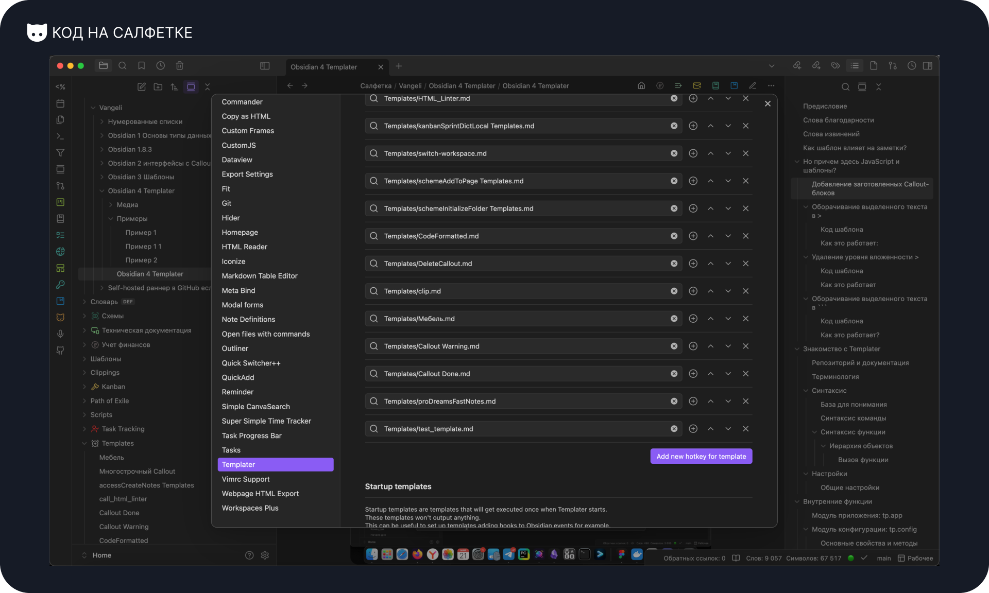Click Обратных ссылок: 0 in status bar
Viewport: 989px width, 593px height.
694,559
